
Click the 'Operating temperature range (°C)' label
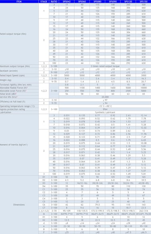[x=17, y=106]
